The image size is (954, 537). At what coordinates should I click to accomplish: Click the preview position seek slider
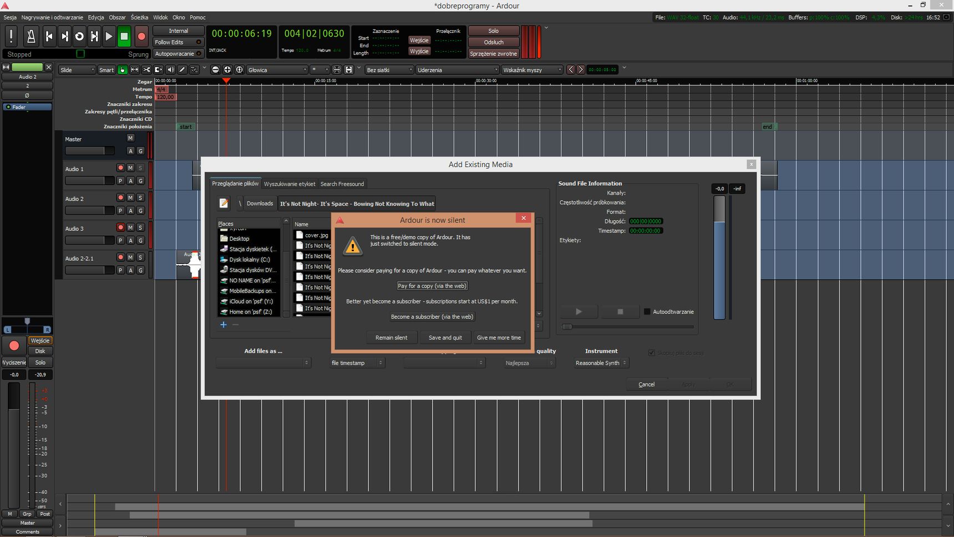pyautogui.click(x=627, y=327)
